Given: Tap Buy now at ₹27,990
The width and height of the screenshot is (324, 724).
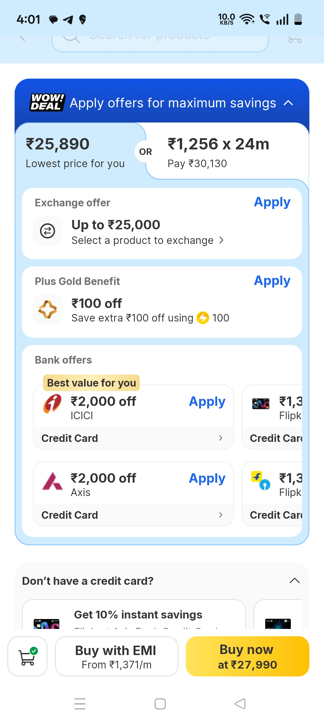Looking at the screenshot, I should pyautogui.click(x=247, y=656).
